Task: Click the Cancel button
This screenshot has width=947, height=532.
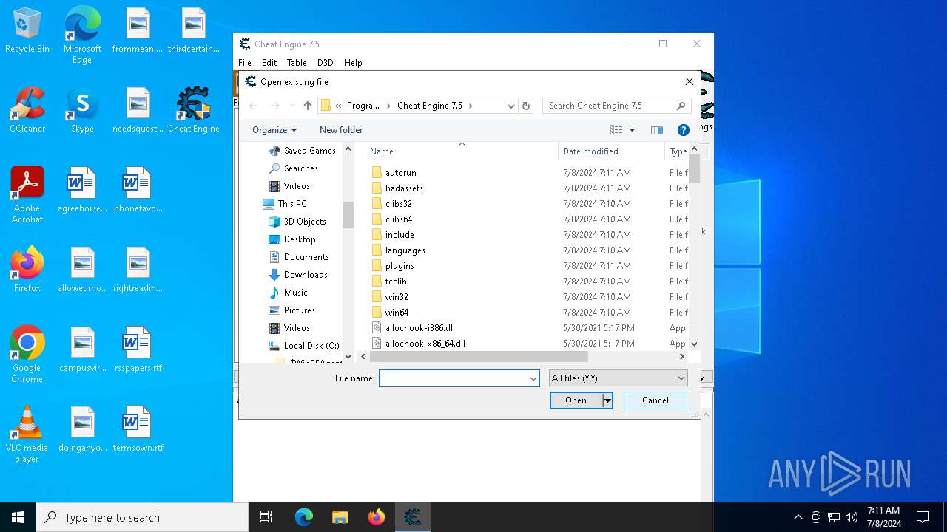Action: click(x=656, y=400)
